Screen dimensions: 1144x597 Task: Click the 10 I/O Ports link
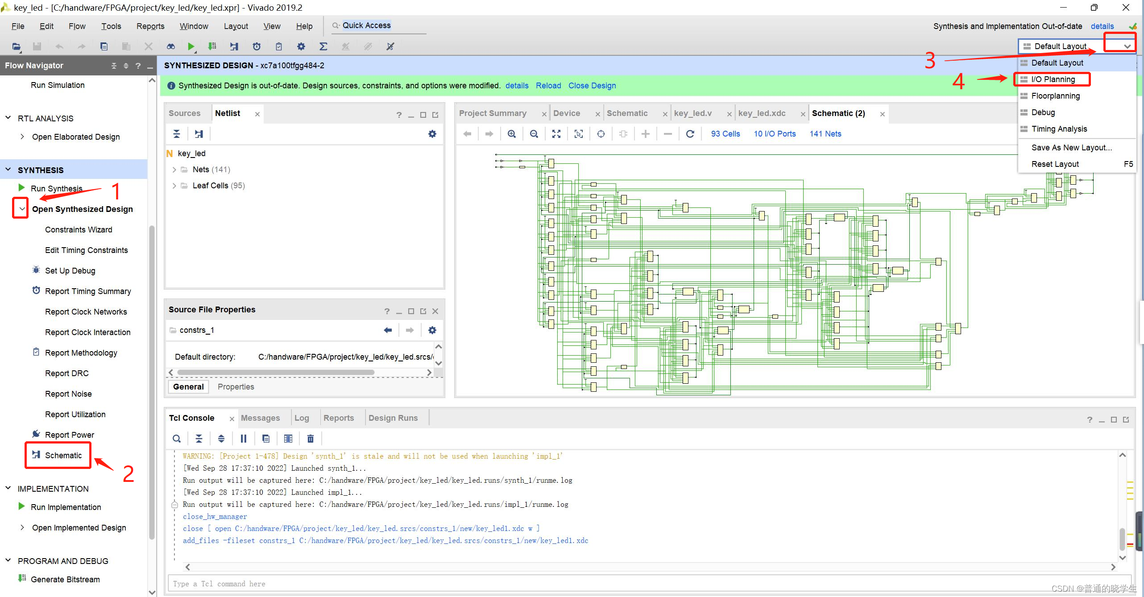pos(775,134)
